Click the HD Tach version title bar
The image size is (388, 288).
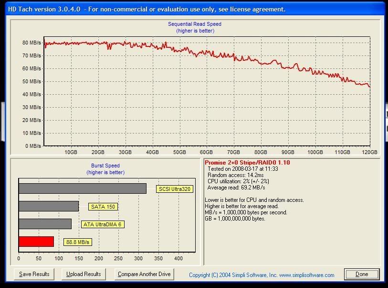[194, 10]
